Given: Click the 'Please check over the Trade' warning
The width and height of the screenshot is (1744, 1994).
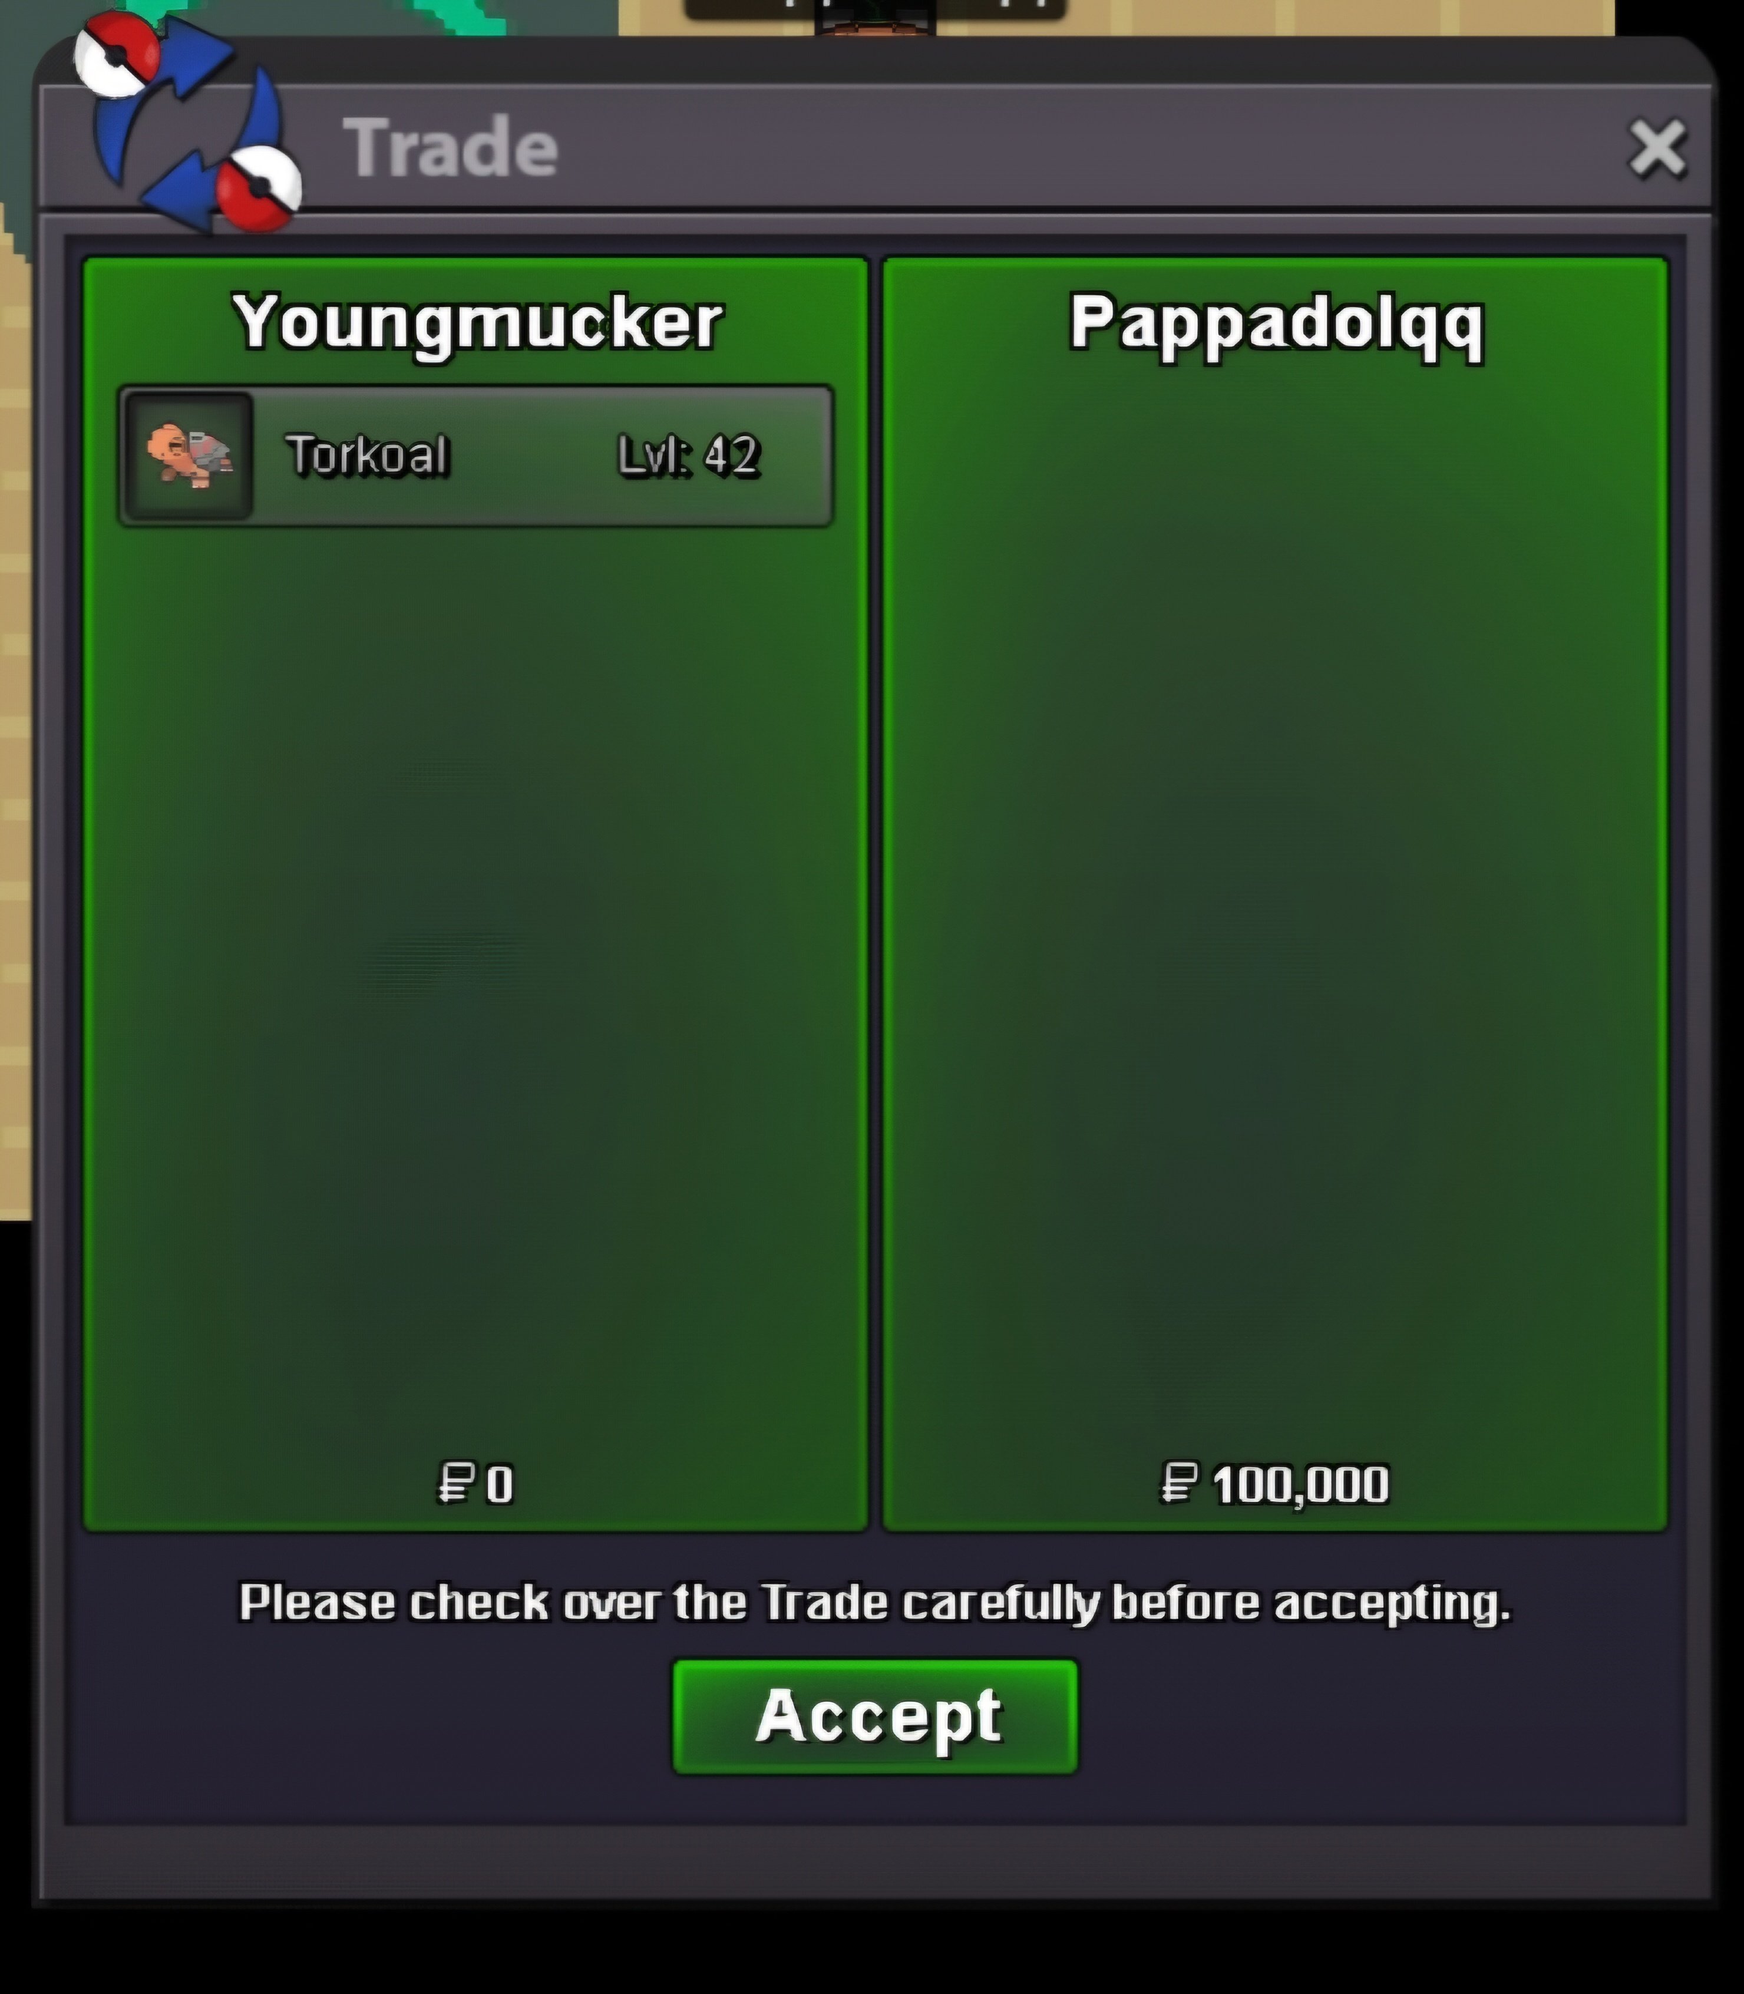Looking at the screenshot, I should click(x=875, y=1603).
